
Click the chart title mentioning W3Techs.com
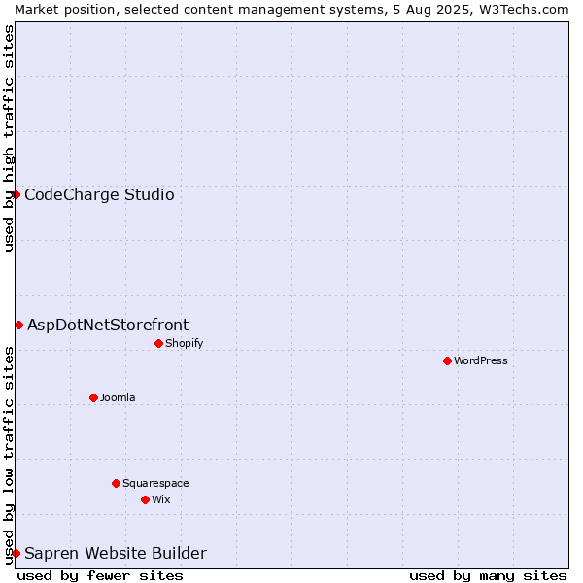point(291,10)
